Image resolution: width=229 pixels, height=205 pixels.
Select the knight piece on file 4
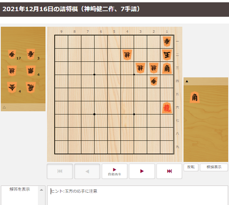tap(127, 55)
